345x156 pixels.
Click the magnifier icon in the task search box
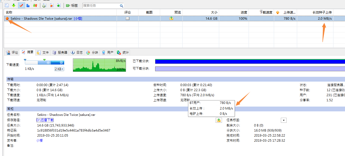coord(121,6)
